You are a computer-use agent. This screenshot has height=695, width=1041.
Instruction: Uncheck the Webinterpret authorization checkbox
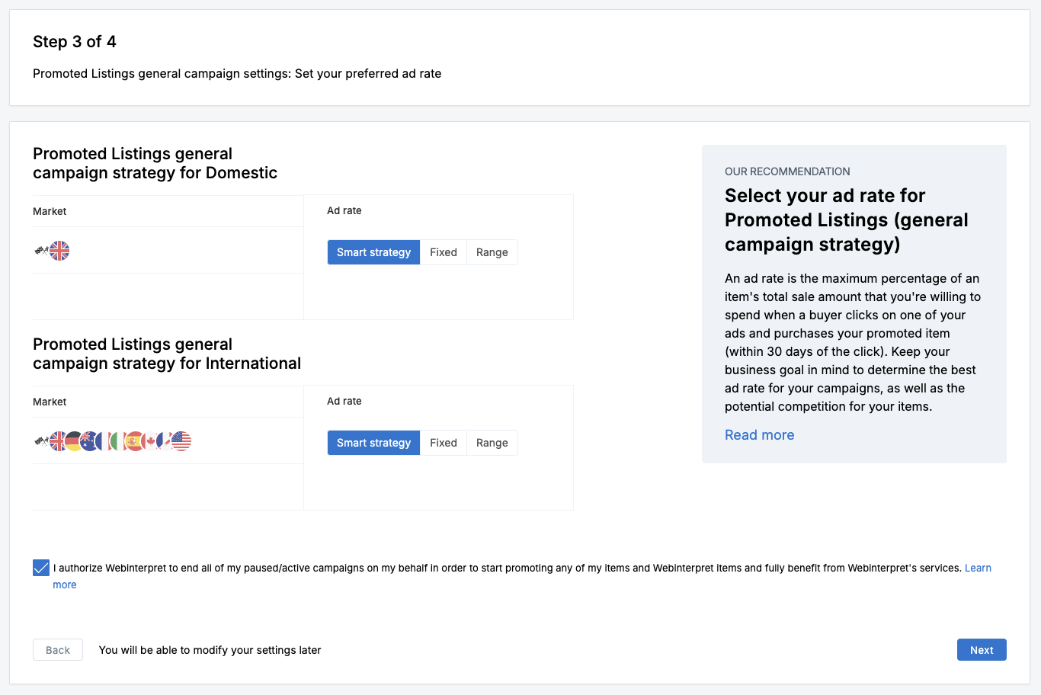41,568
